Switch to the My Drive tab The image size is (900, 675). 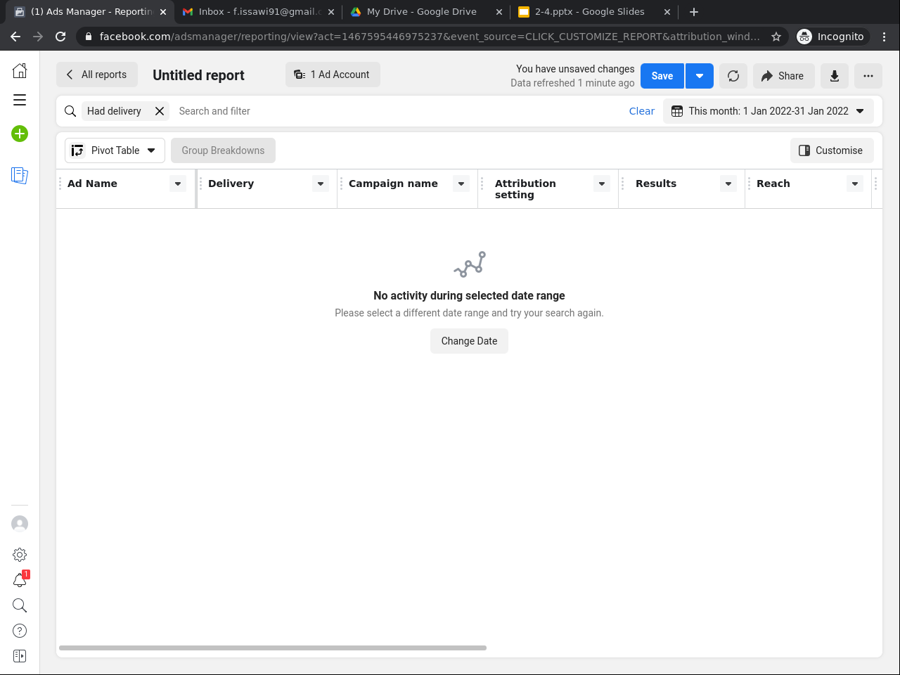(426, 12)
